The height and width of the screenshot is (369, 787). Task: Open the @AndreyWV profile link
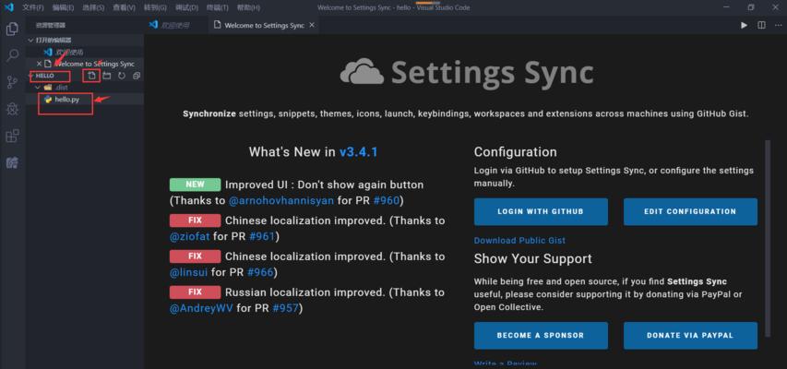201,308
